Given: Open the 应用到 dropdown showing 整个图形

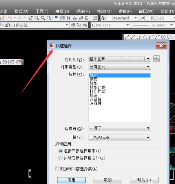Looking at the screenshot, I should coord(120,59).
